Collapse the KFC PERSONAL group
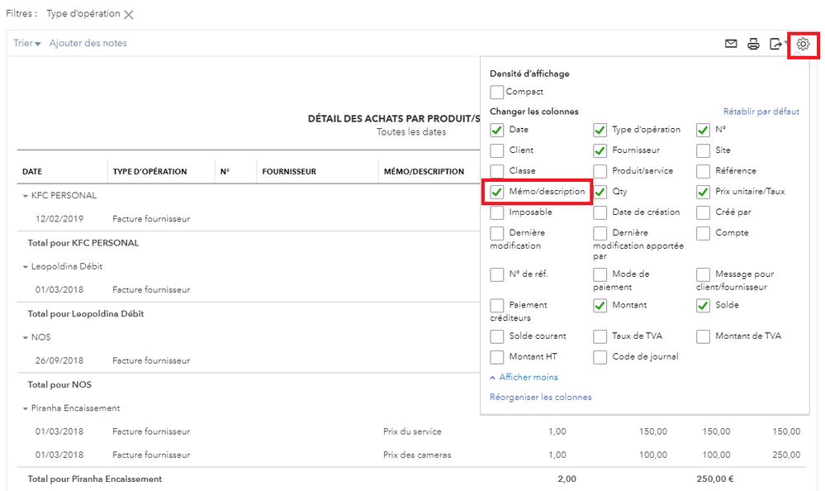 tap(25, 196)
